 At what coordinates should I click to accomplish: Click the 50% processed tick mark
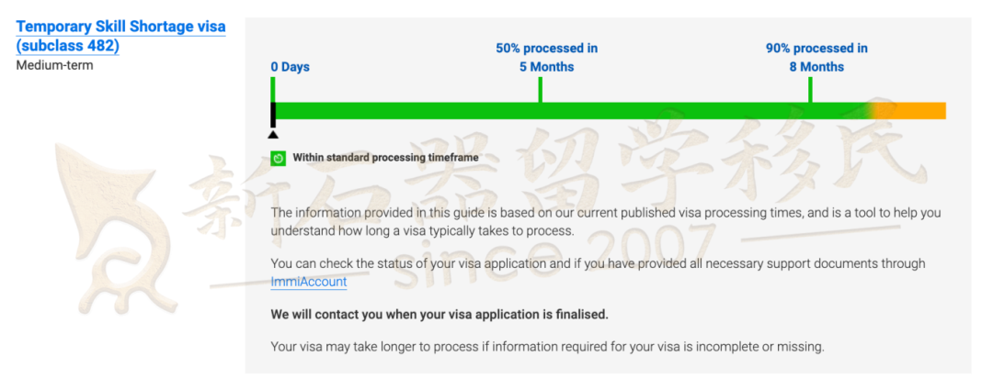click(x=541, y=90)
